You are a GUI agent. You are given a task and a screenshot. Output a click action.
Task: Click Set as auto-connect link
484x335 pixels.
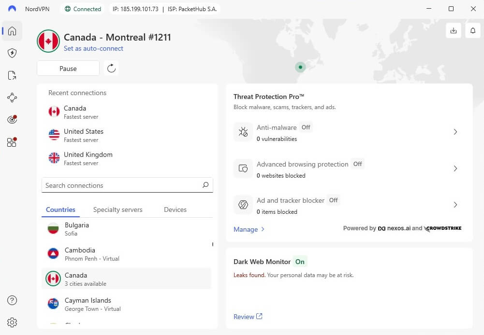tap(93, 48)
